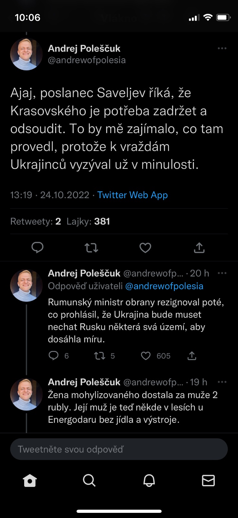Like the Romanian minister tweet with 605 likes
The height and width of the screenshot is (518, 238).
tap(146, 356)
